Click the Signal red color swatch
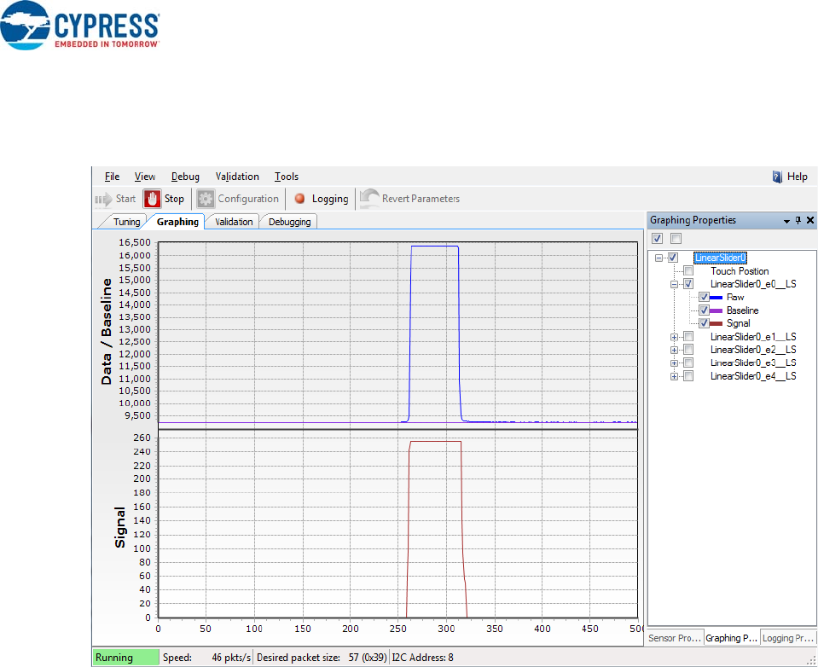The image size is (818, 667). click(x=716, y=323)
